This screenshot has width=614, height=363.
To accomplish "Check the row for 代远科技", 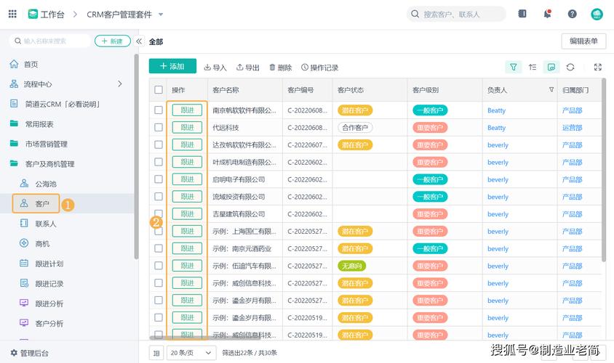I will click(158, 127).
